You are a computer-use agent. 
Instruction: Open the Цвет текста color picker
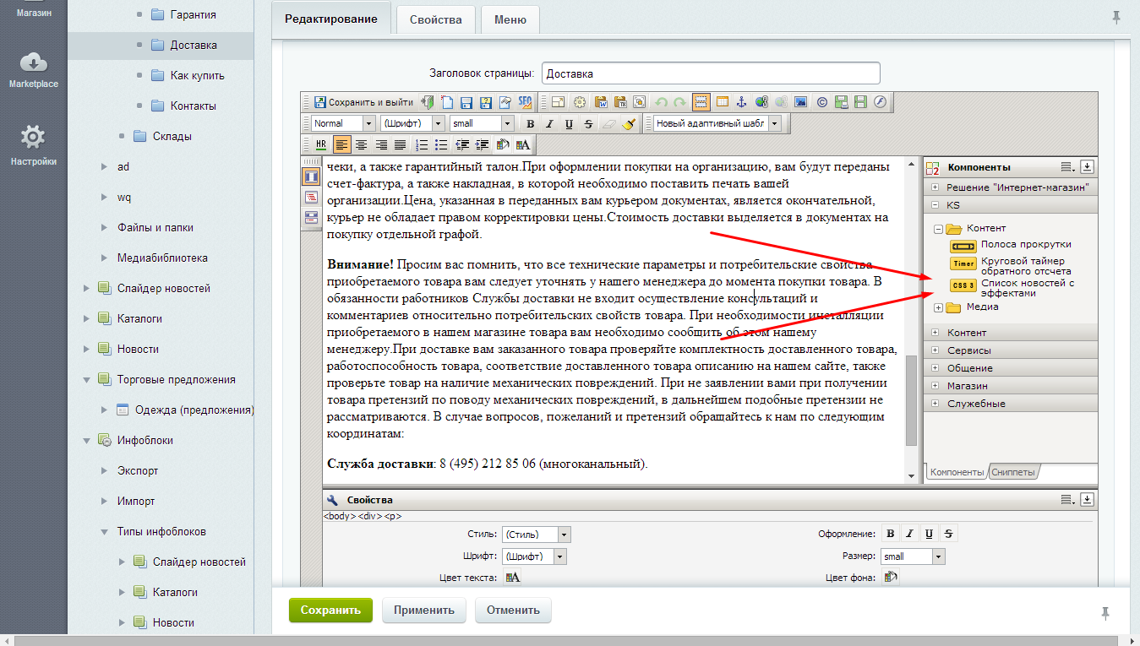coord(512,578)
